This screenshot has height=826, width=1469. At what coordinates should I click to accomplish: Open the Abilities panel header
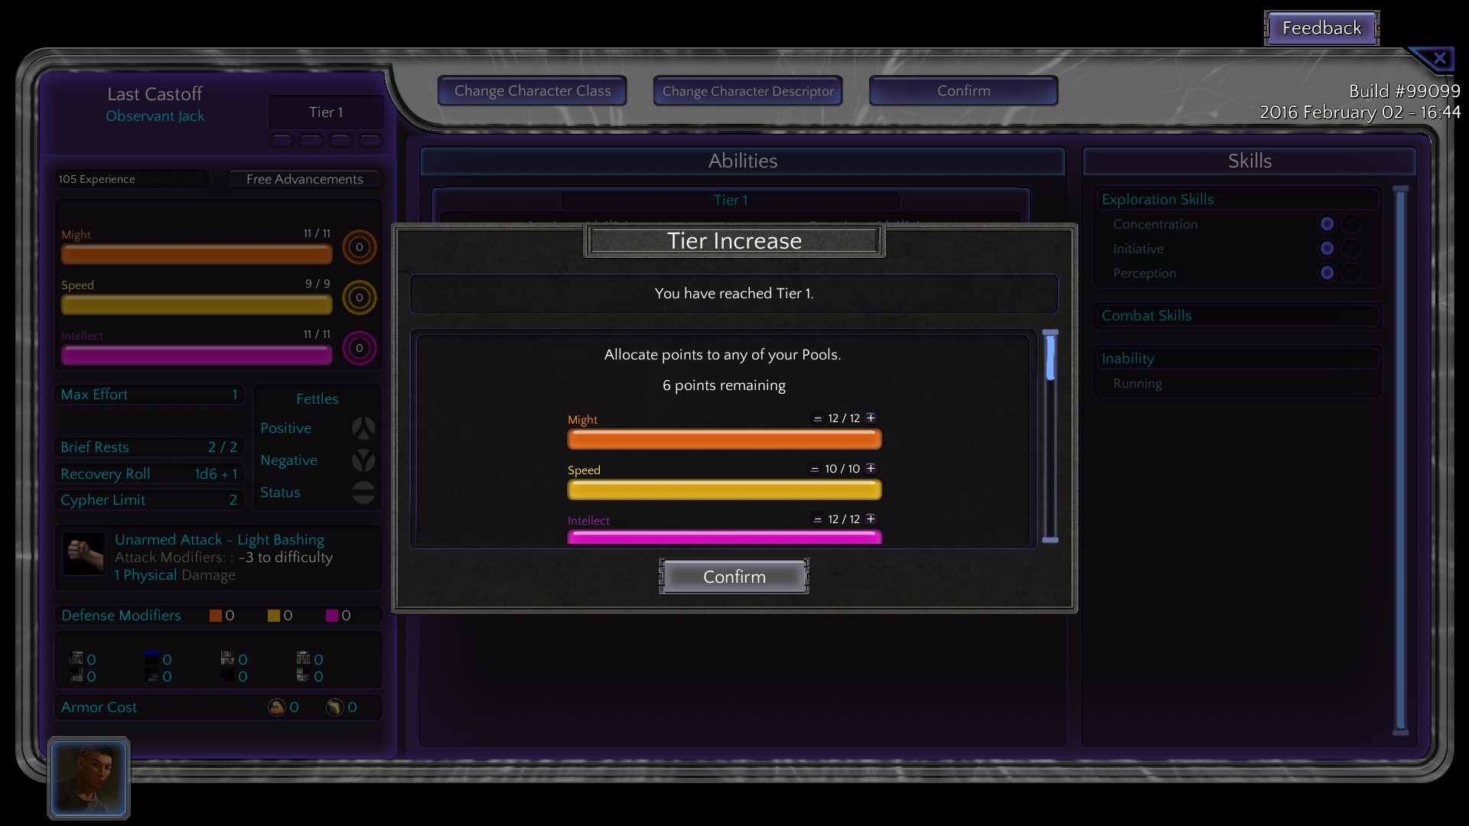[742, 161]
